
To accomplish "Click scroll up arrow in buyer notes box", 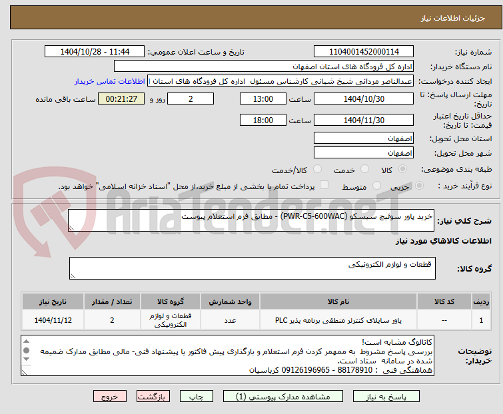I will tap(26, 341).
